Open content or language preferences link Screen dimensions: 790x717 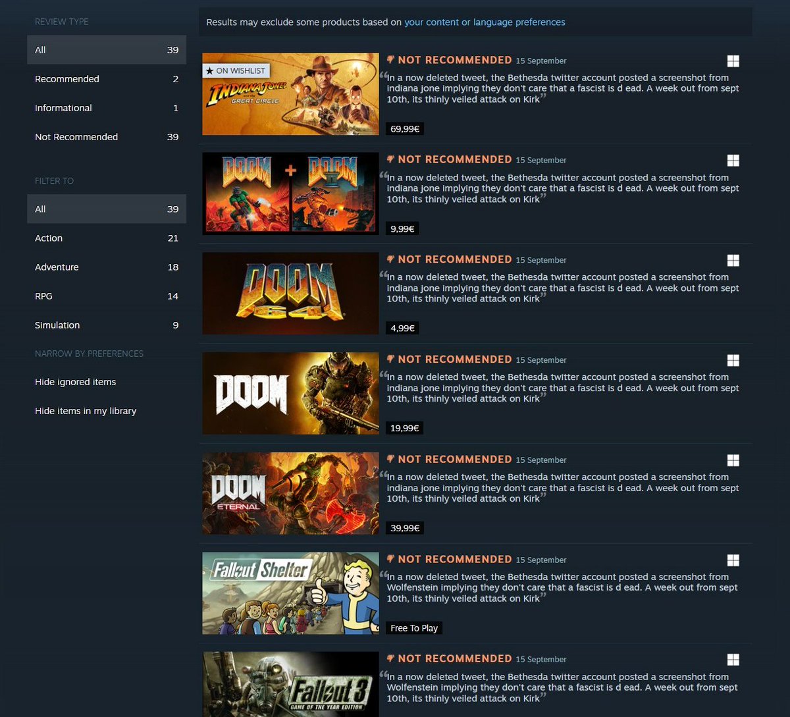pyautogui.click(x=485, y=22)
